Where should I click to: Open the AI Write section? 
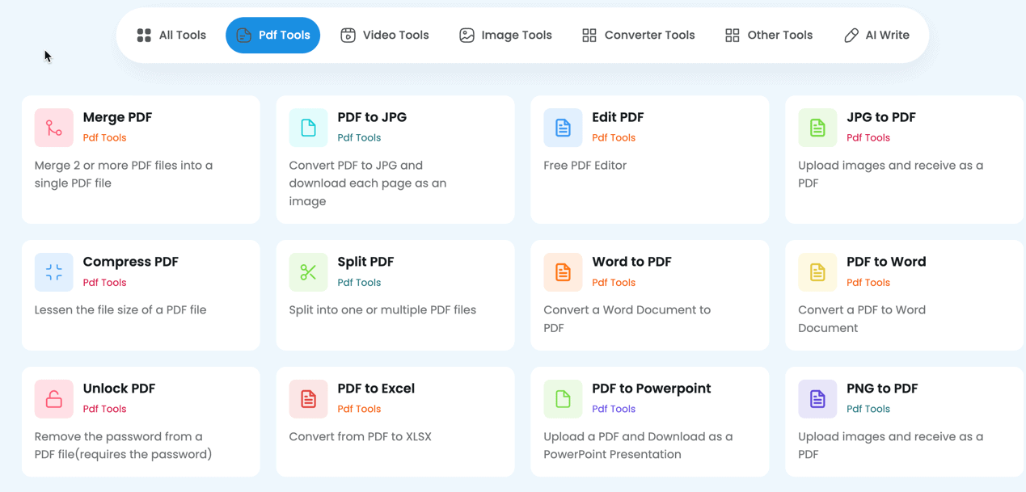tap(876, 35)
